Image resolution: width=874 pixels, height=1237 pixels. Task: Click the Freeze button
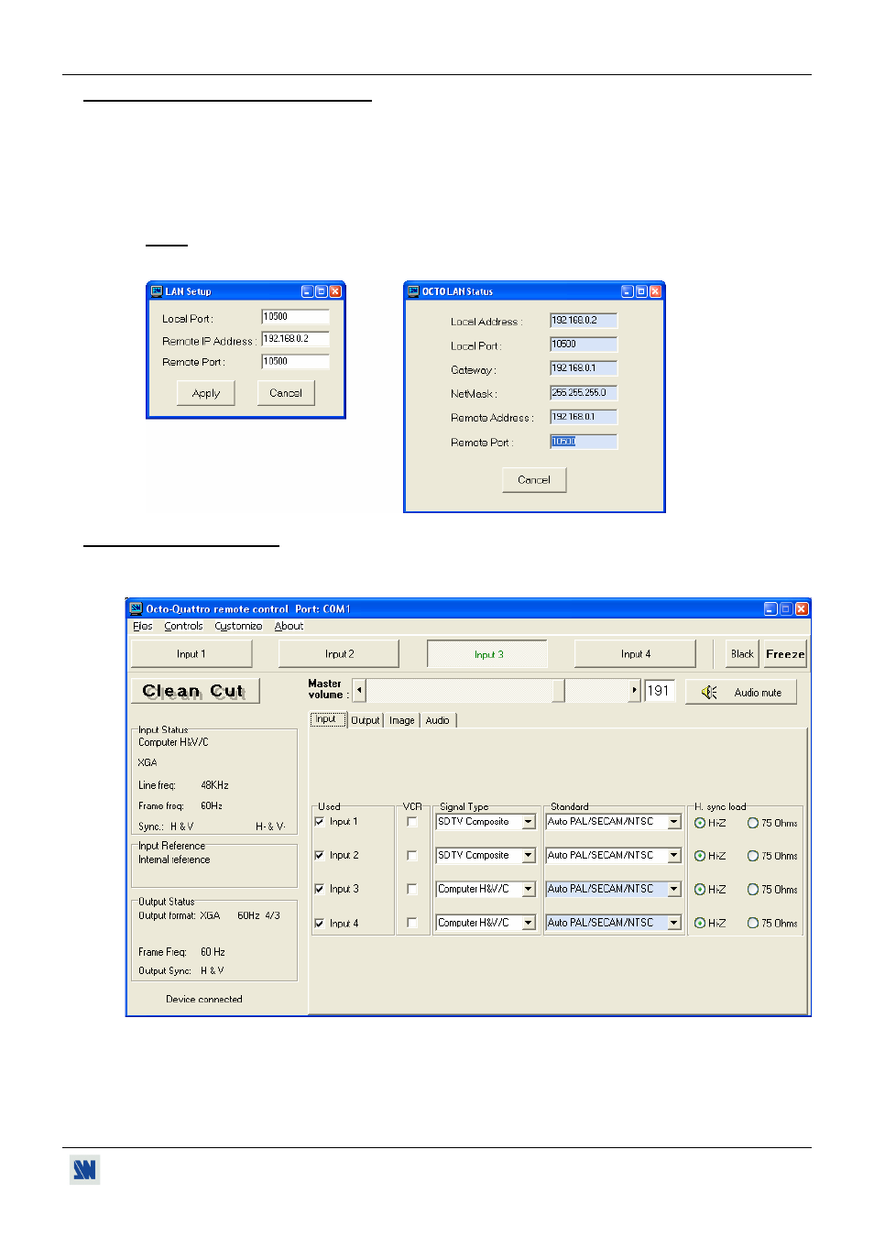785,654
